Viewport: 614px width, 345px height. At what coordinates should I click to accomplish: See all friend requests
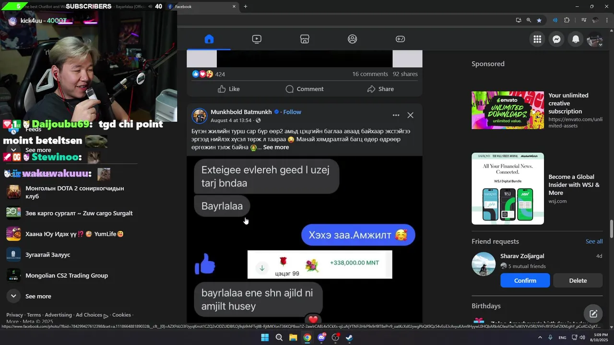[x=594, y=241]
